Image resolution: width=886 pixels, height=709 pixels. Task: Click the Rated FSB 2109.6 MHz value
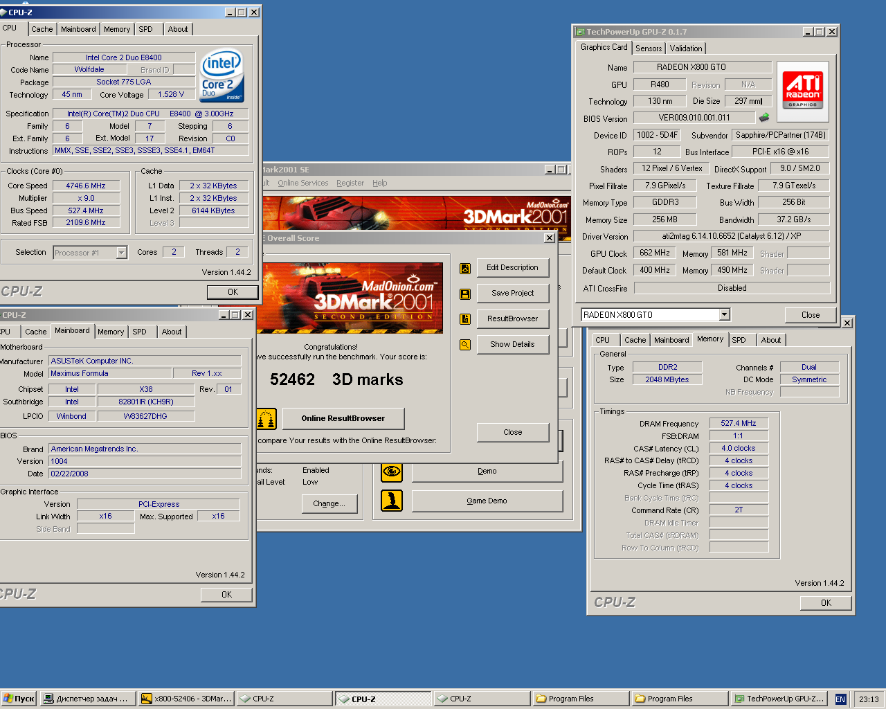click(86, 223)
